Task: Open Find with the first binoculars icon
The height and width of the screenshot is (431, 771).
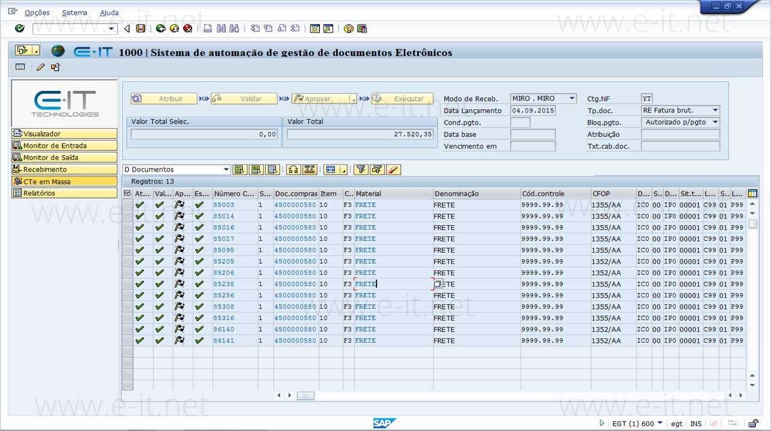Action: tap(221, 28)
